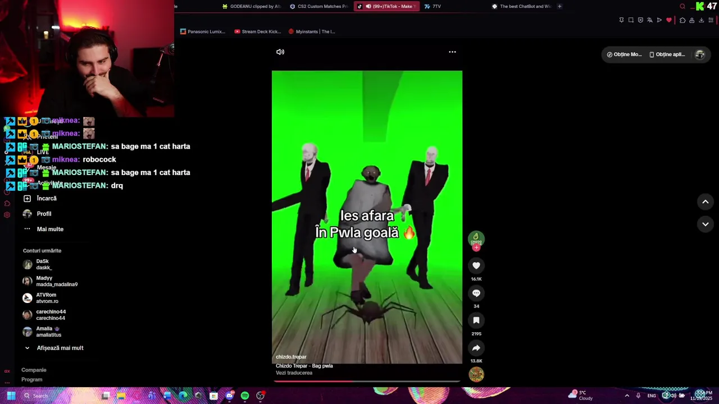The height and width of the screenshot is (404, 719).
Task: Switch to 'The best ChatBot and Wi' tab
Action: (x=521, y=6)
